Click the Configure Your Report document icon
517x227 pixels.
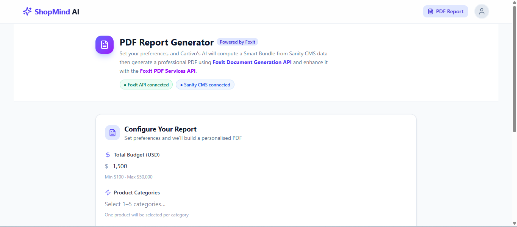pos(112,133)
